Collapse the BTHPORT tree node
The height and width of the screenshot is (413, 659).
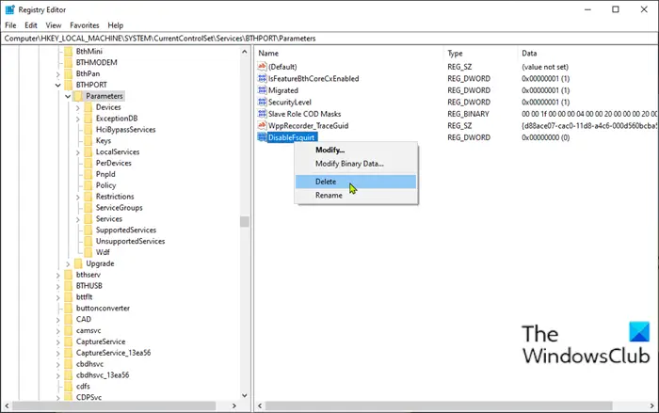pyautogui.click(x=58, y=85)
